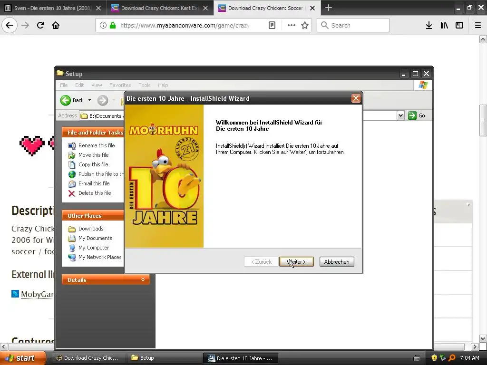Select Download Crazy Chicken: Soccer tab
Image resolution: width=487 pixels, height=365 pixels.
coord(265,8)
